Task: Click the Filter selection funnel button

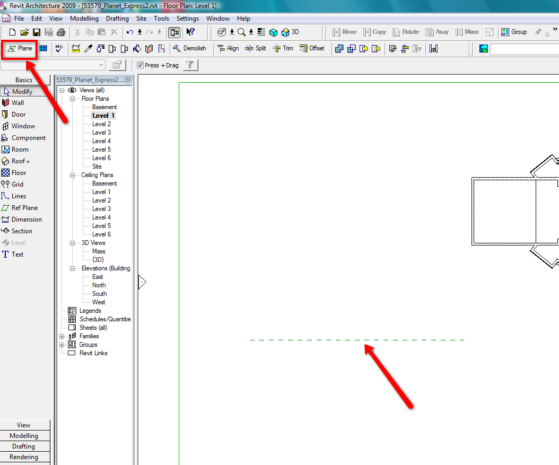Action: click(x=190, y=65)
